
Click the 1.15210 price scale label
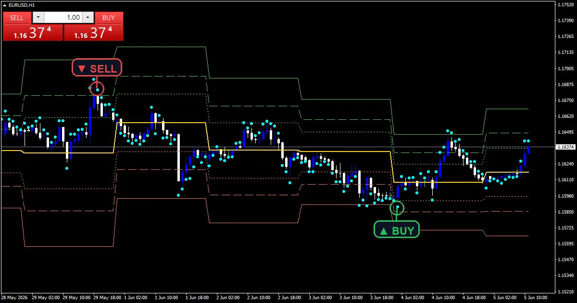tap(565, 291)
